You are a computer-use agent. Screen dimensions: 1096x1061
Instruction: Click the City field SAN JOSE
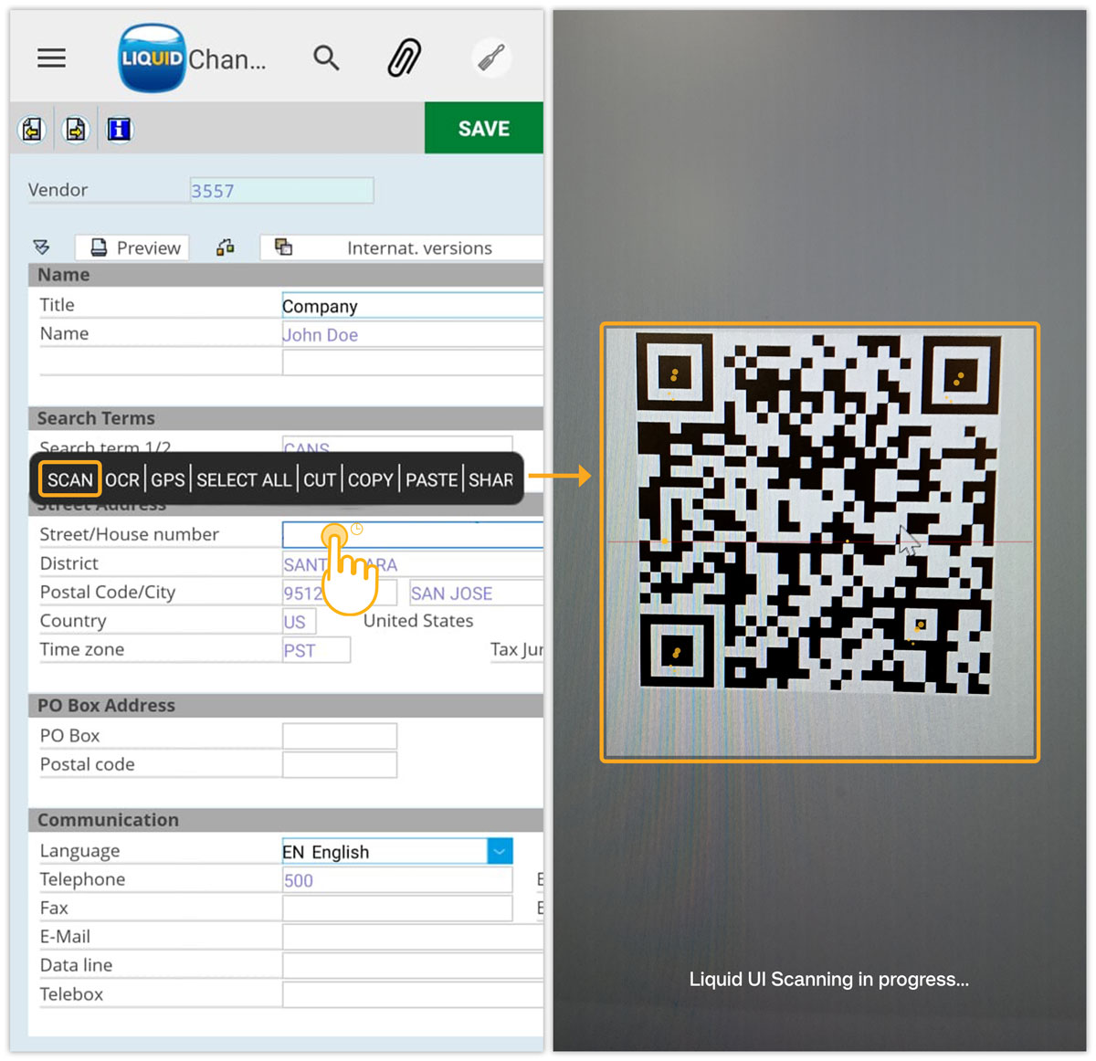pyautogui.click(x=476, y=593)
